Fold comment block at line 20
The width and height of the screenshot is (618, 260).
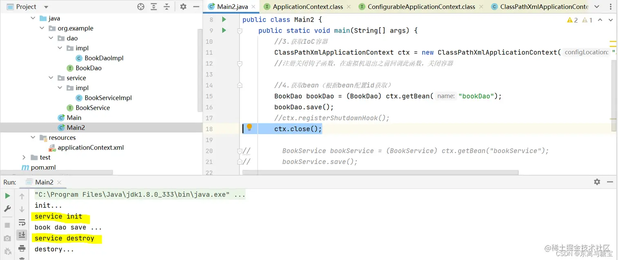(x=240, y=151)
